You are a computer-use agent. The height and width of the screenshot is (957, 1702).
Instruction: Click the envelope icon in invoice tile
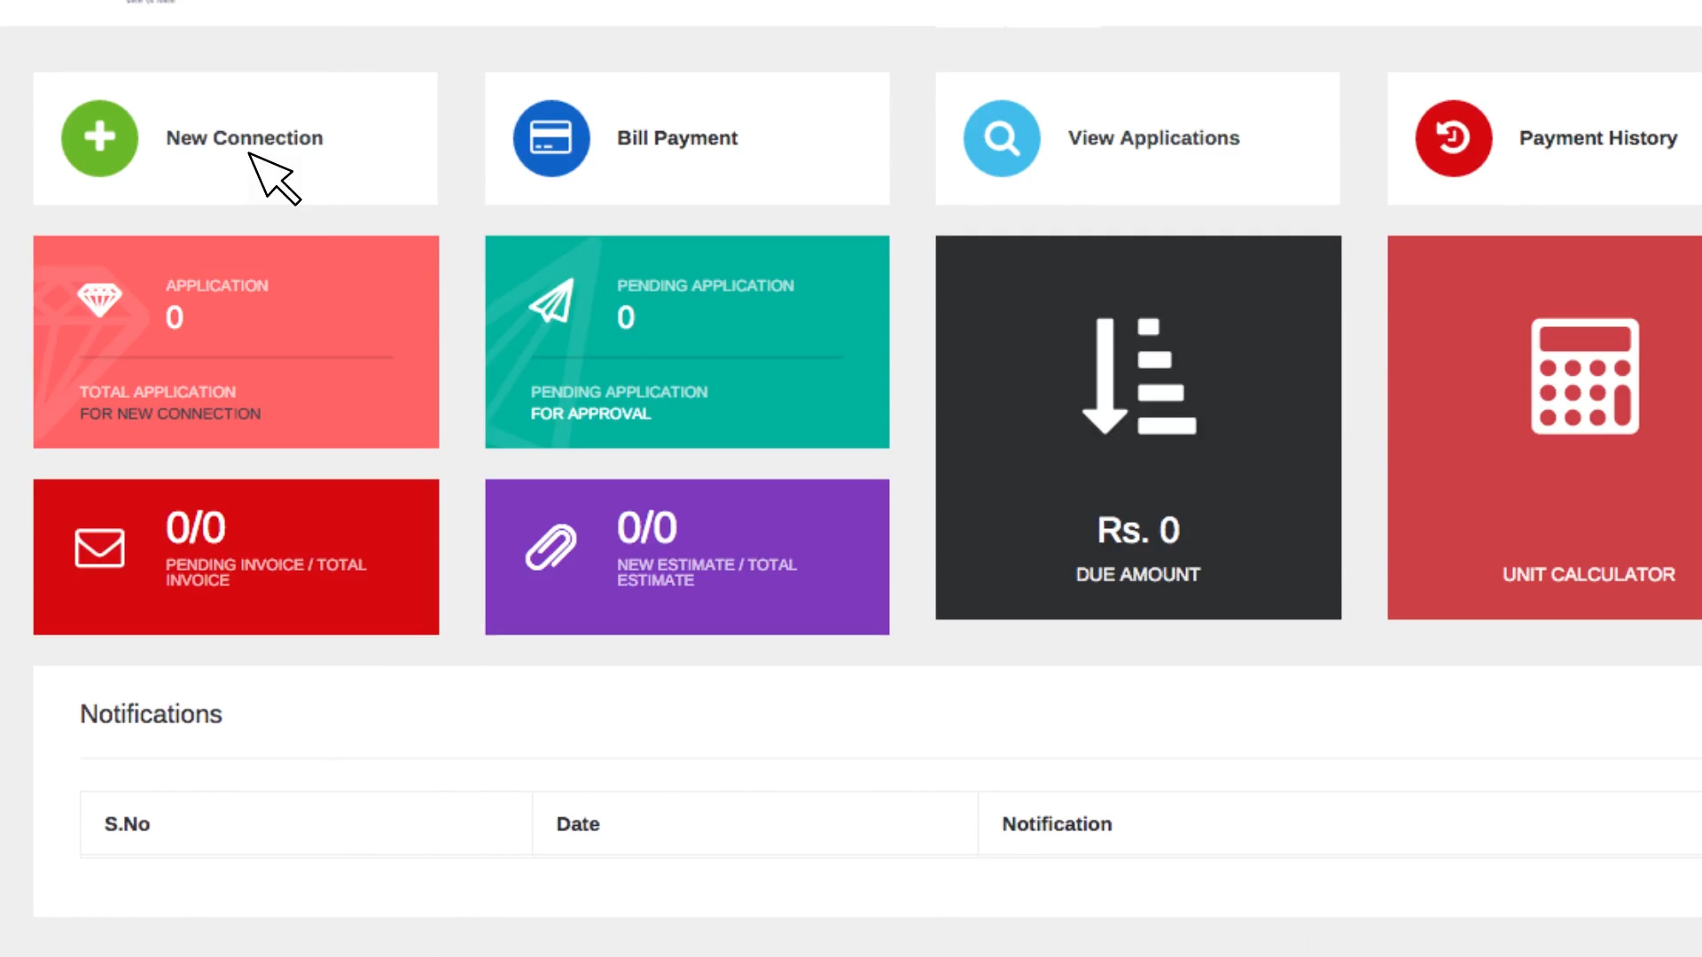(x=99, y=548)
